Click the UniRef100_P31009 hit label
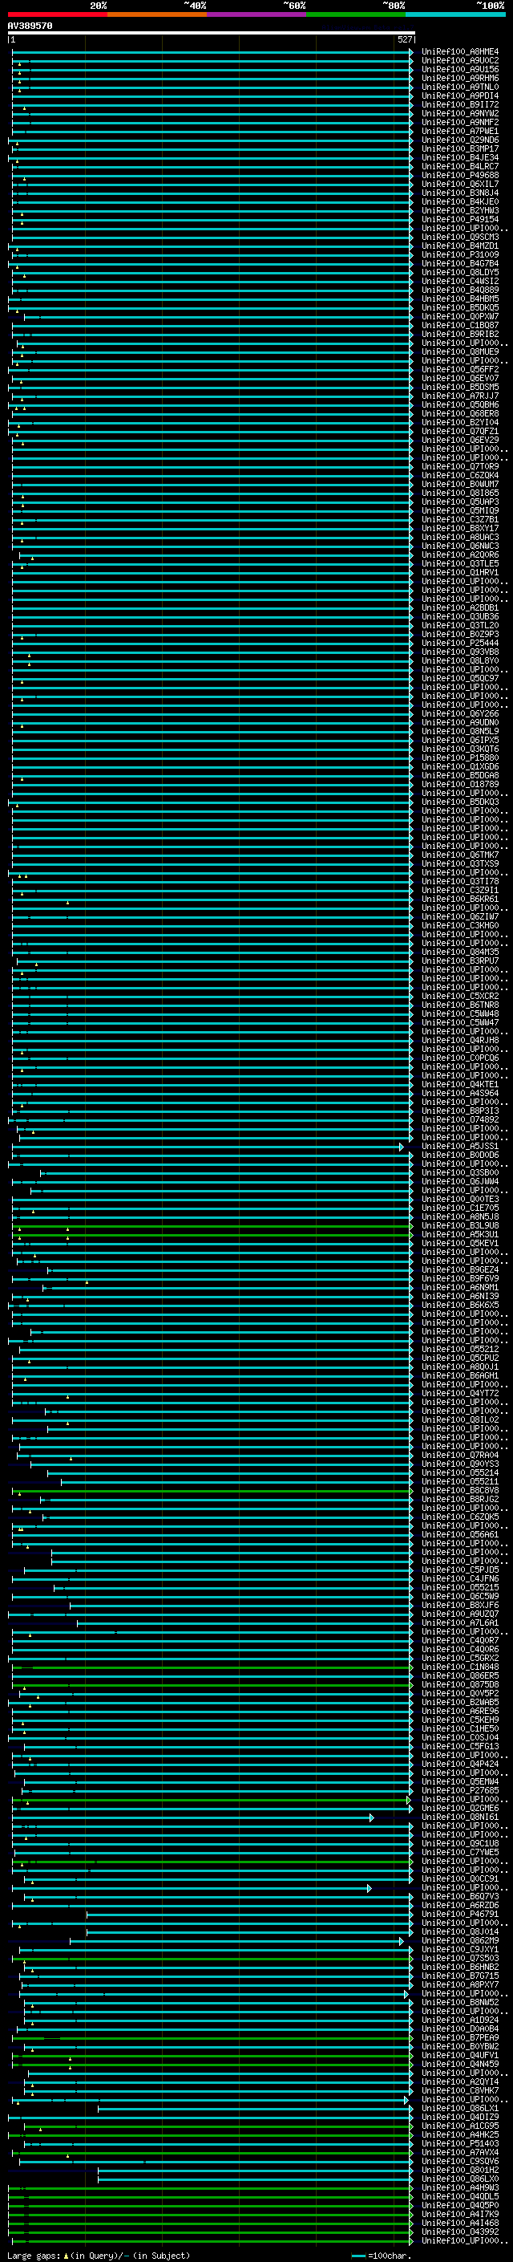Viewport: 513px width, 2262px height. [x=459, y=254]
